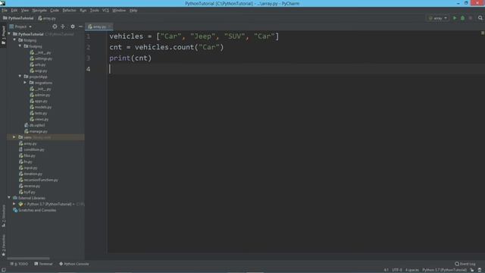
Task: Collapse the first-level folder under PythonTutorial
Action: pyautogui.click(x=14, y=40)
